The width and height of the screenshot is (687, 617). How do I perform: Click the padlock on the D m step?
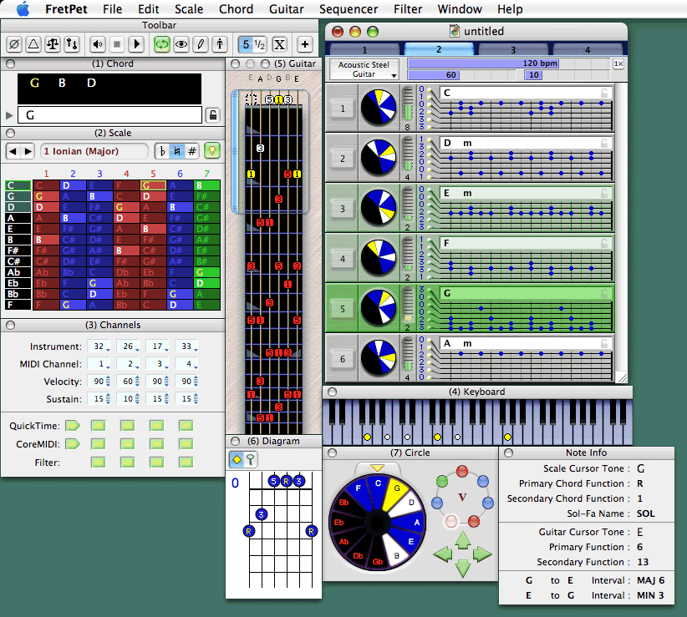coord(604,143)
